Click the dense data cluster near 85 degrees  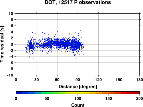click(x=74, y=44)
